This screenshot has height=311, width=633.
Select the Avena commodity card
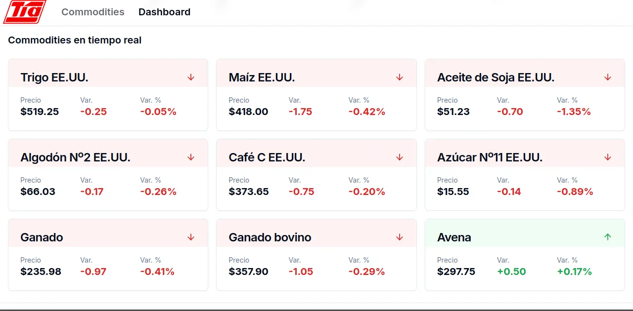coord(525,254)
